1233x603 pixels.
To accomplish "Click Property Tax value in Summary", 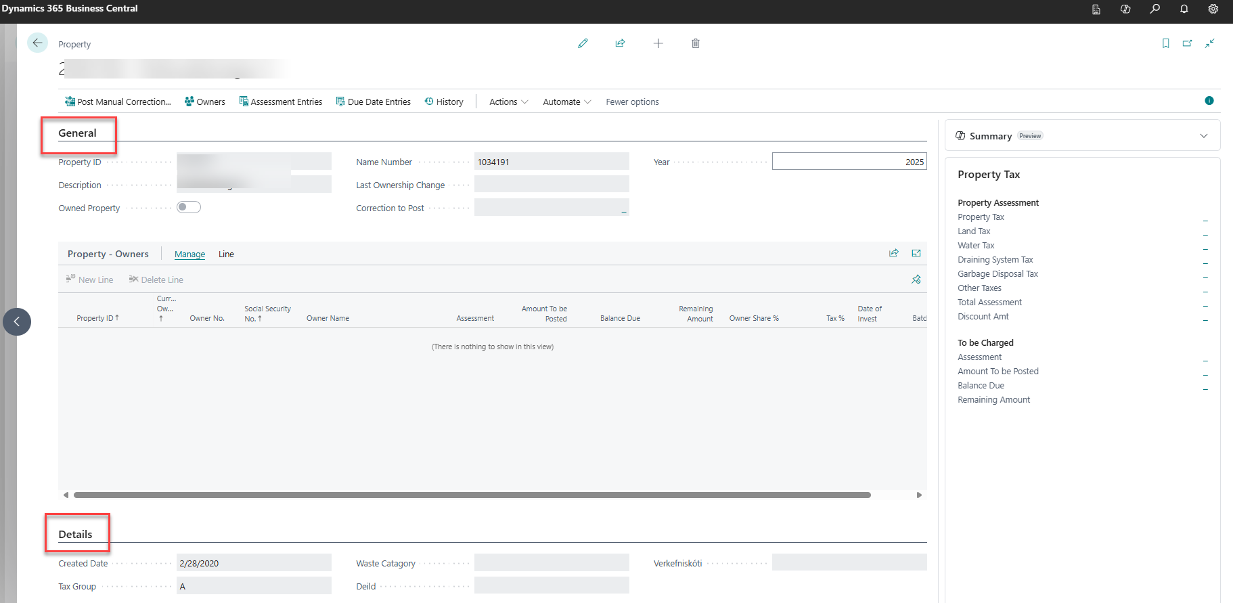I will coord(1205,219).
